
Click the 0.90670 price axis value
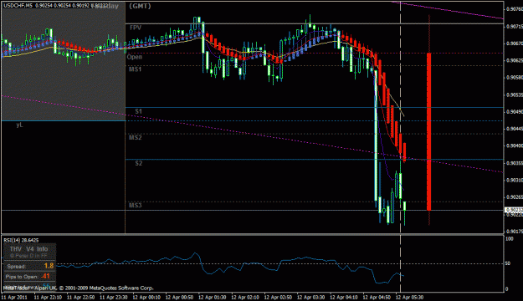pyautogui.click(x=514, y=43)
